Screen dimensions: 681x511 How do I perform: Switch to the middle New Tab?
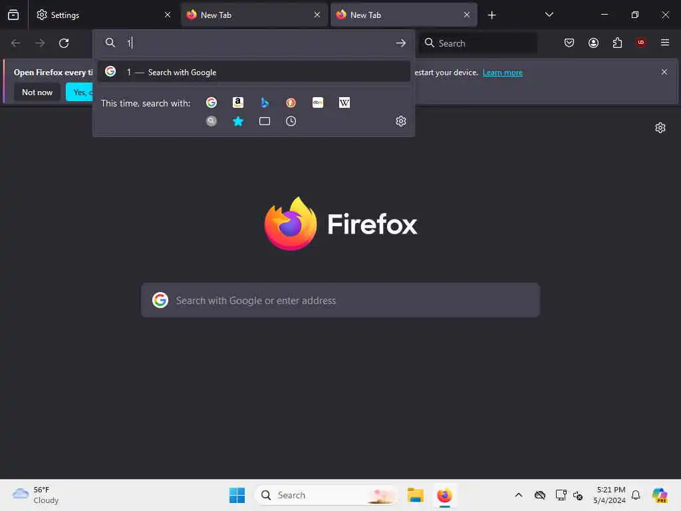[254, 15]
